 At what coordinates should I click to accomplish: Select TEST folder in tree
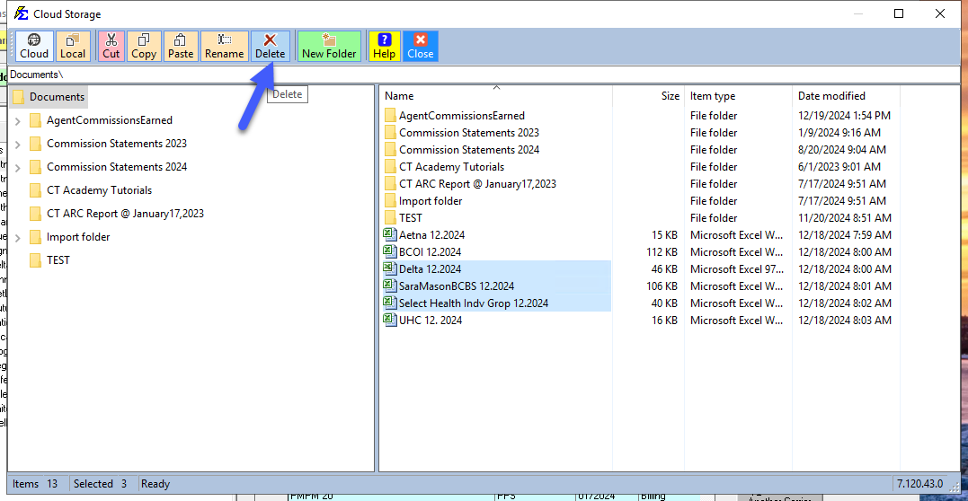point(58,260)
